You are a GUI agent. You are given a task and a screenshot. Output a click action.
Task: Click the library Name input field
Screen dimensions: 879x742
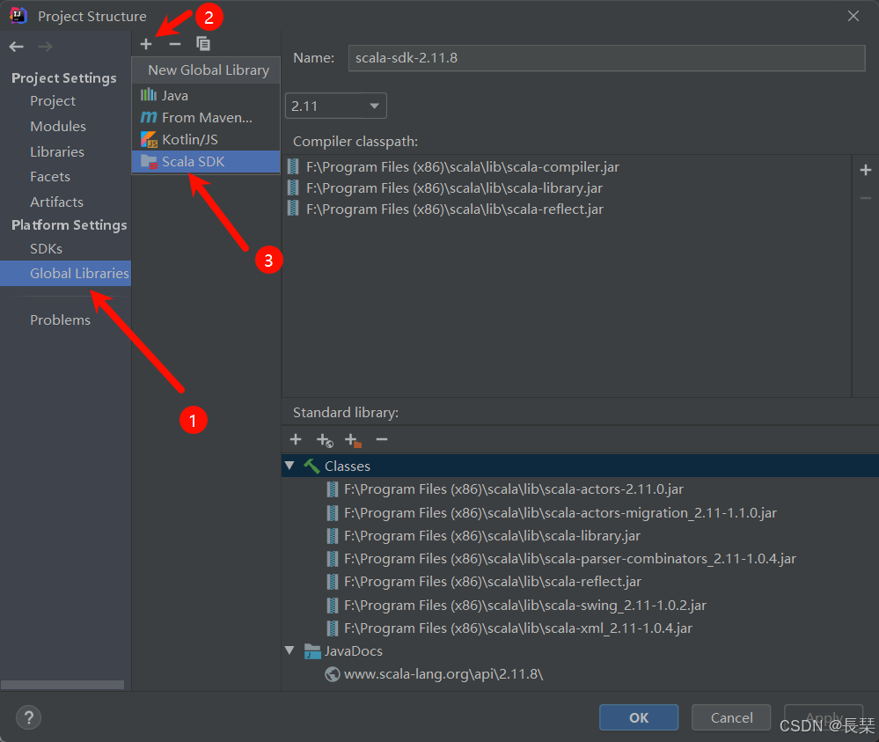[x=606, y=58]
